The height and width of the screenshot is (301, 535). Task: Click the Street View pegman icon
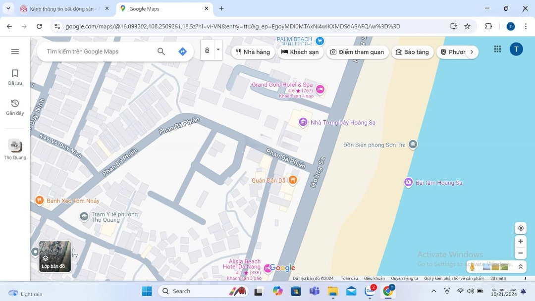(x=472, y=267)
